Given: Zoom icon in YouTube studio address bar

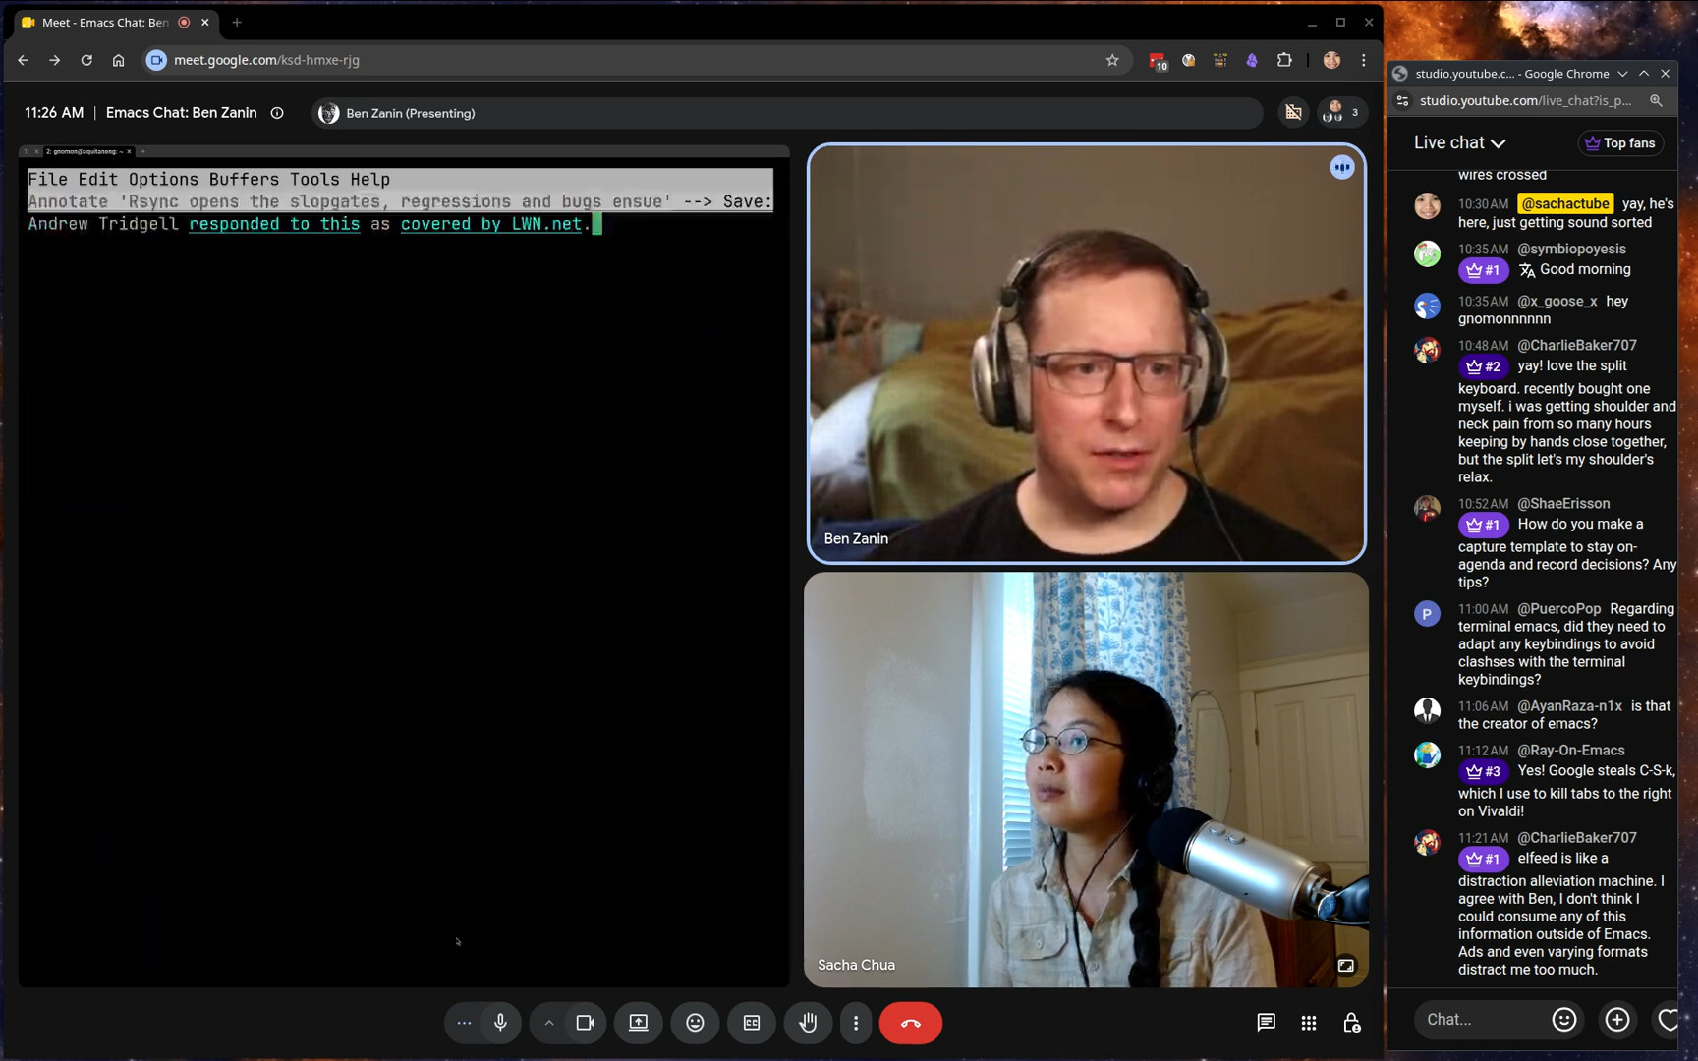Looking at the screenshot, I should [1656, 100].
